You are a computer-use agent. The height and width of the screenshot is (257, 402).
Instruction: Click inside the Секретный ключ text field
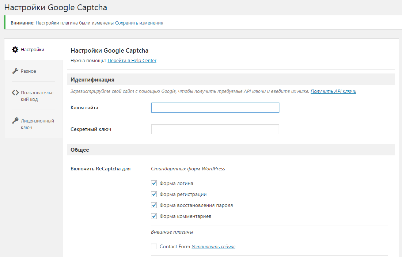(x=215, y=129)
